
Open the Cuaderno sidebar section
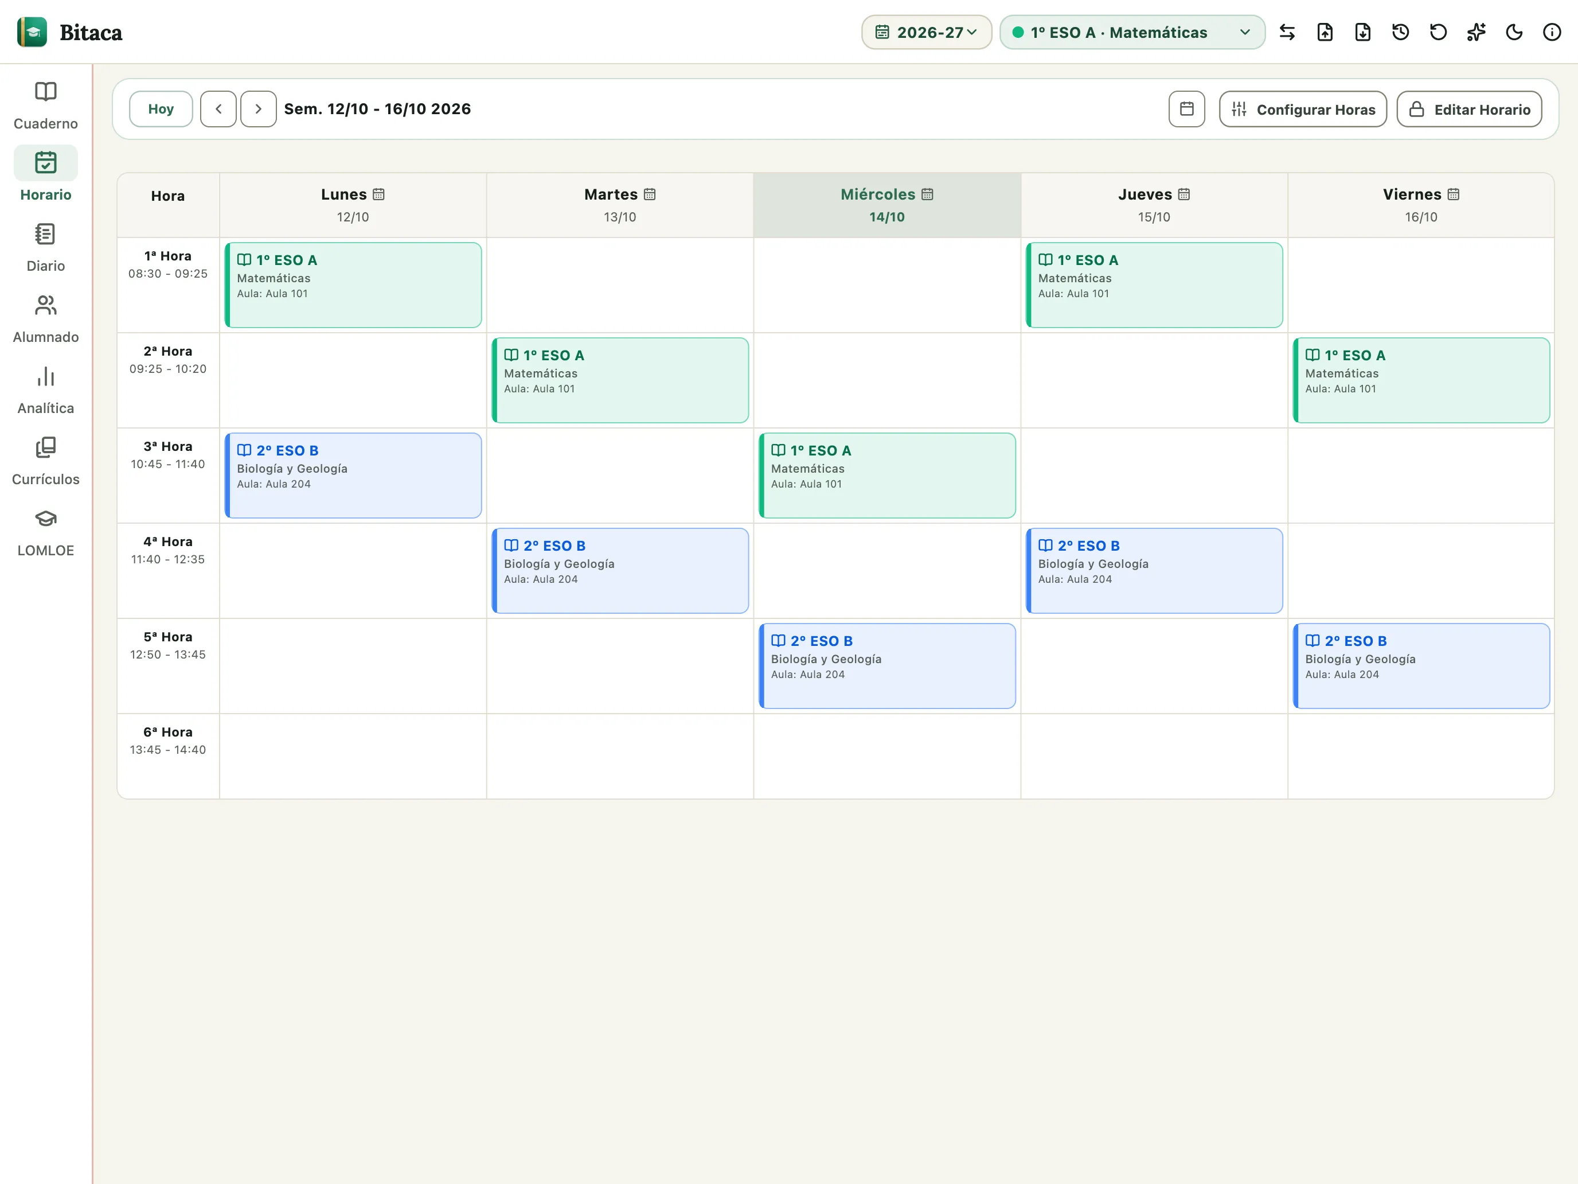[46, 106]
